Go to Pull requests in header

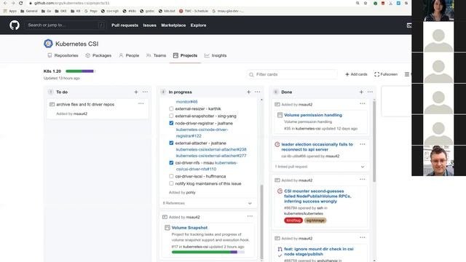coord(125,25)
